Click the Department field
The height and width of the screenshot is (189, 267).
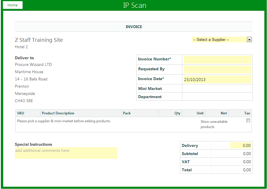click(217, 97)
